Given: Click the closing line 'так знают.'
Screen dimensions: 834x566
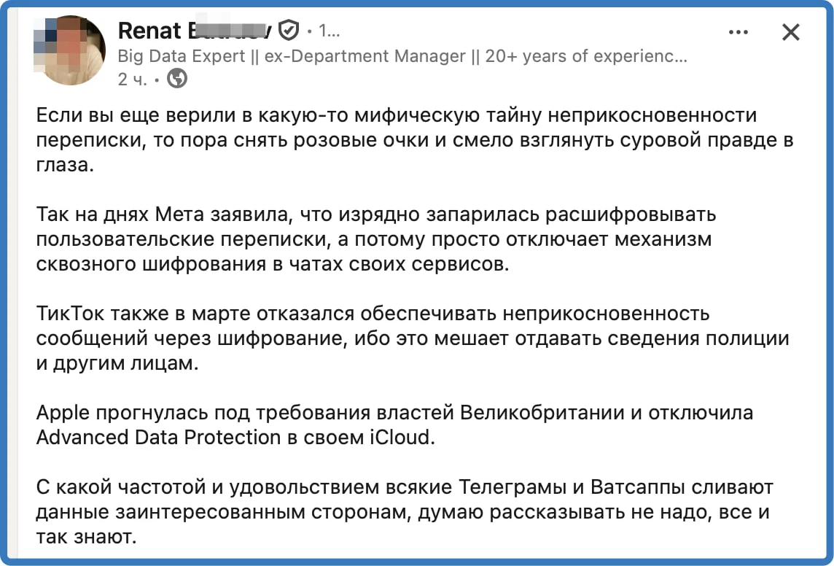Looking at the screenshot, I should 85,538.
